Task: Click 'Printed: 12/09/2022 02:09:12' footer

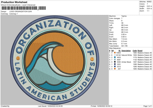Action: pos(101,106)
